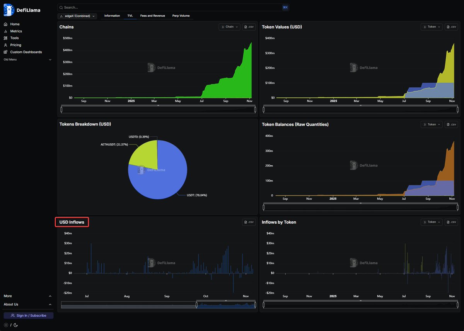
Task: Download Chains chart .csv
Action: (249, 27)
